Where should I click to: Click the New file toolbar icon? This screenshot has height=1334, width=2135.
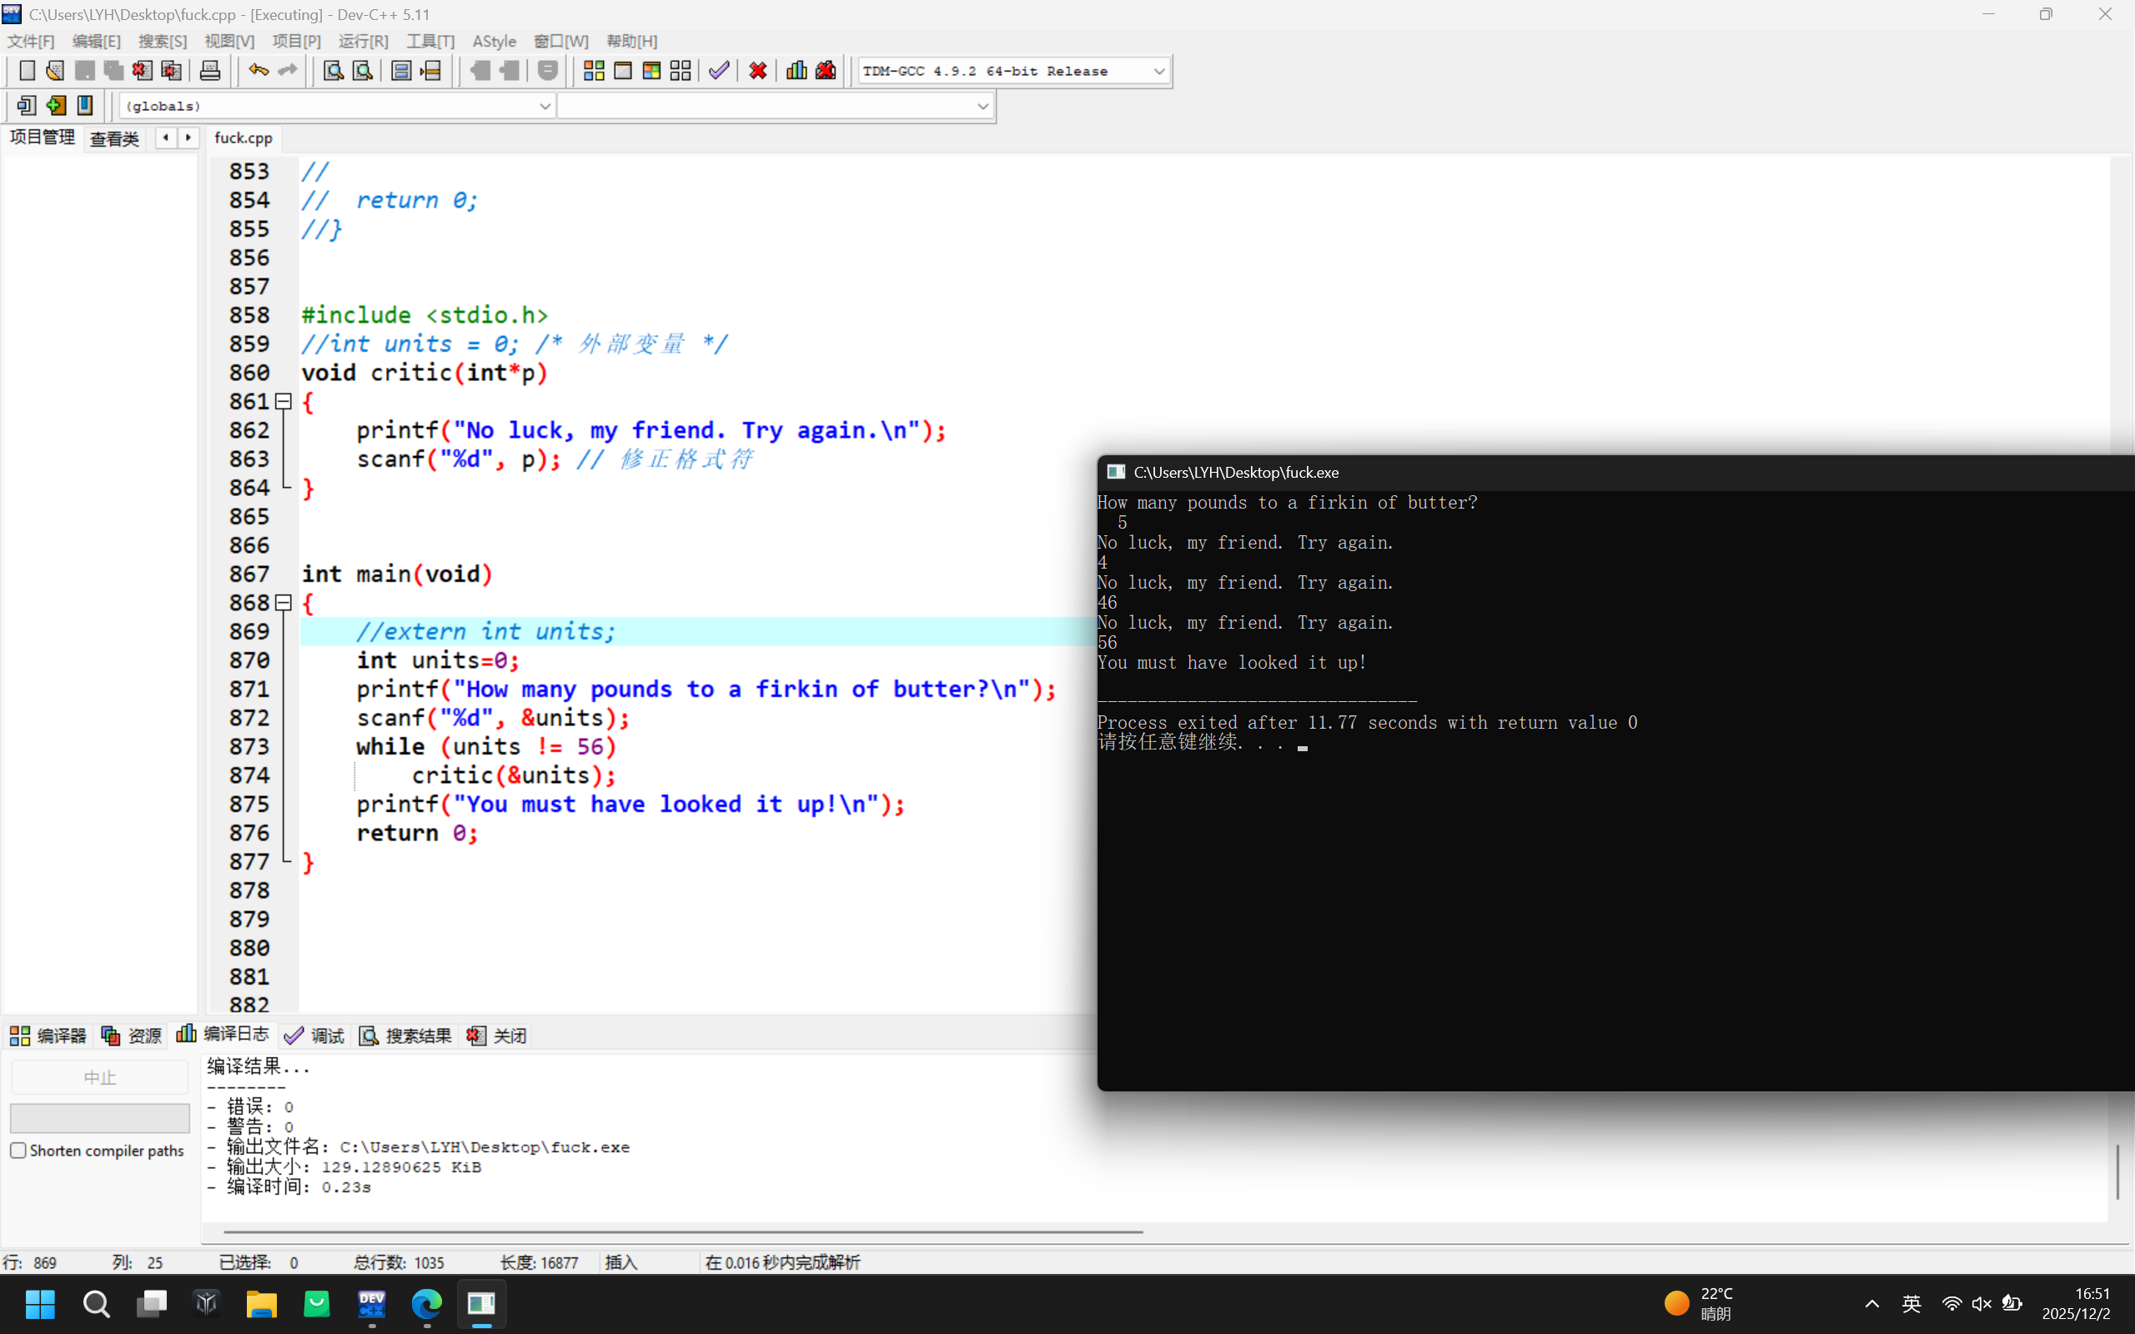[27, 71]
